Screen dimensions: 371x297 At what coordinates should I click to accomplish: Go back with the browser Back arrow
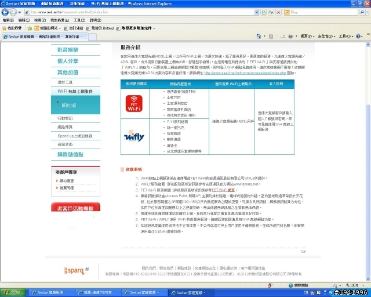tap(5, 12)
